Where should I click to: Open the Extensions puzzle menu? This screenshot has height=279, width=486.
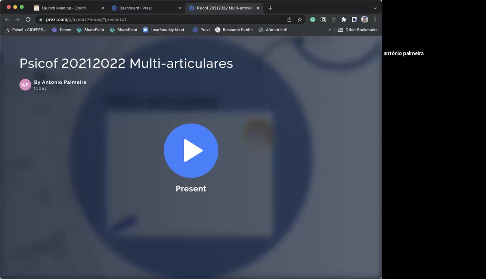[344, 19]
